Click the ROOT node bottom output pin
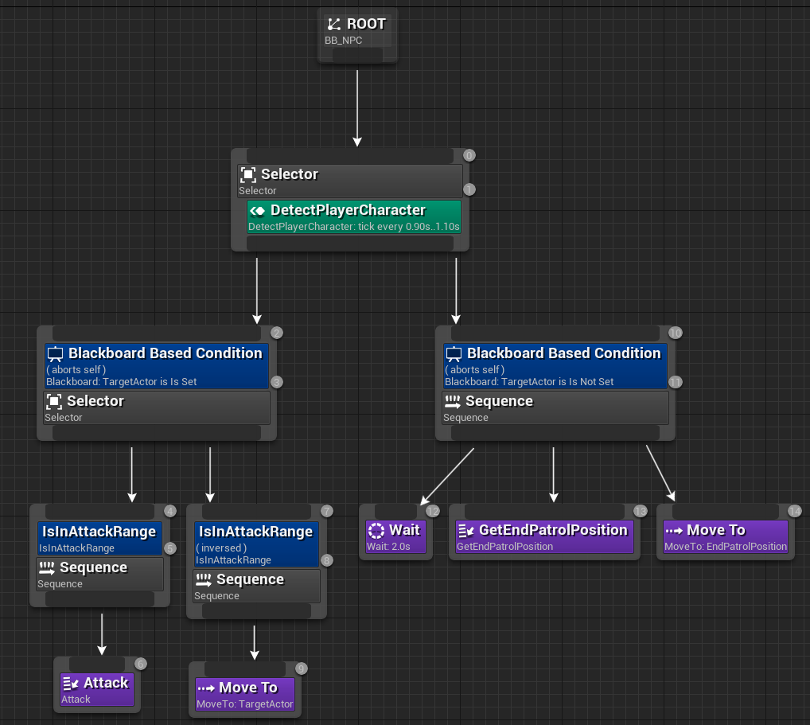Viewport: 810px width, 725px height. point(357,55)
